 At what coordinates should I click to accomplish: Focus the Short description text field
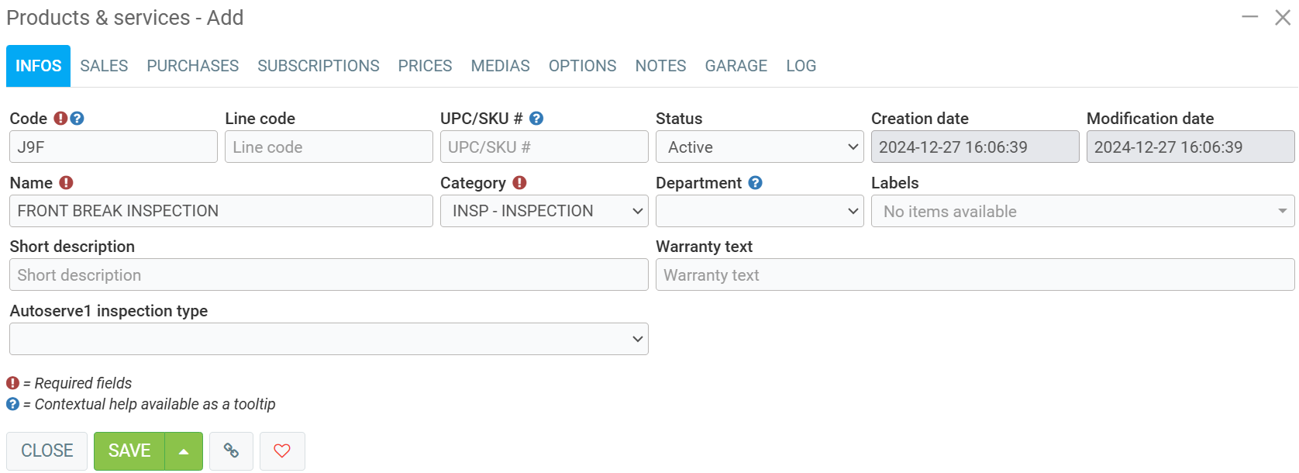329,274
